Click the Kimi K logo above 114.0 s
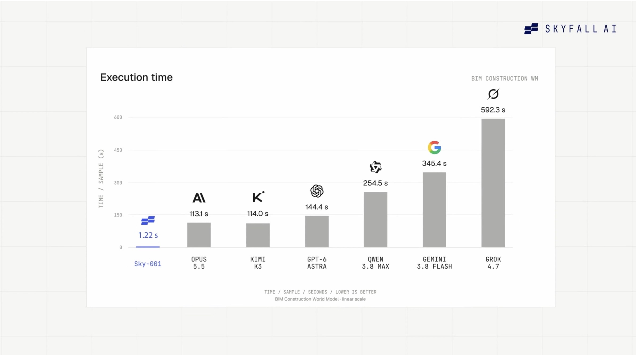Viewport: 636px width, 355px height. point(258,197)
